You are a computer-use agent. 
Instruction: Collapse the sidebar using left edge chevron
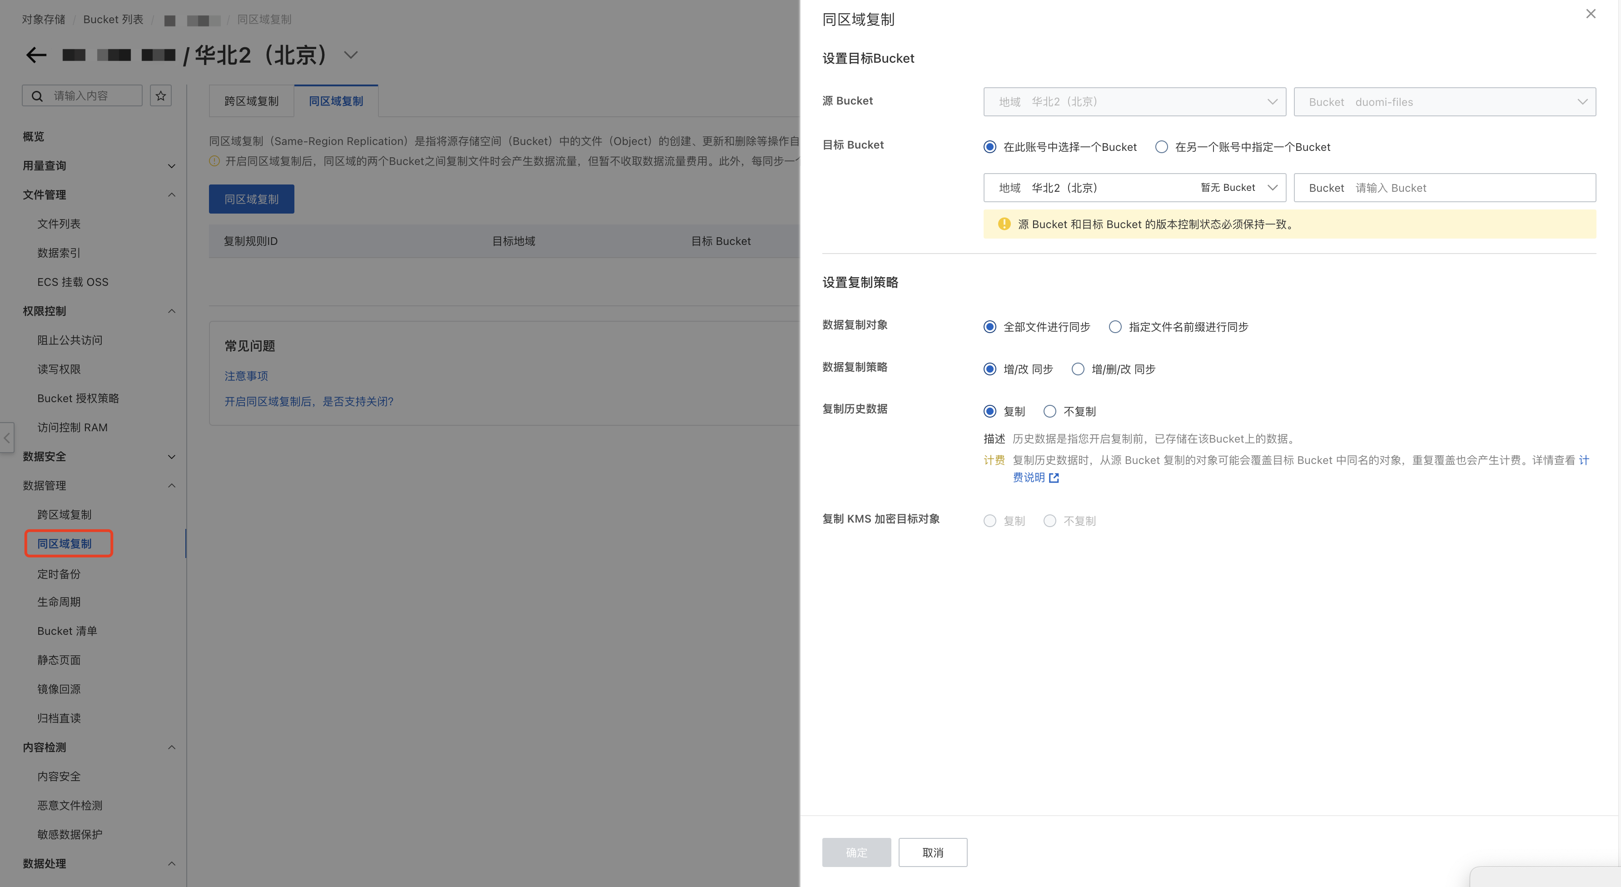[x=6, y=438]
